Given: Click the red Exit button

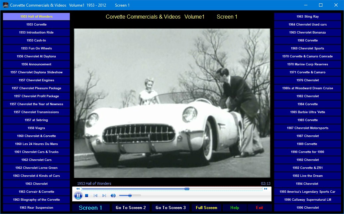Looking at the screenshot, I should coord(259,208).
